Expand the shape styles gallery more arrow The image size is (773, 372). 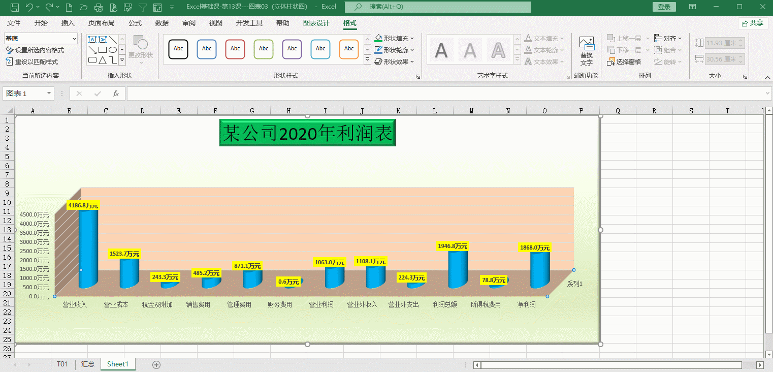[367, 60]
